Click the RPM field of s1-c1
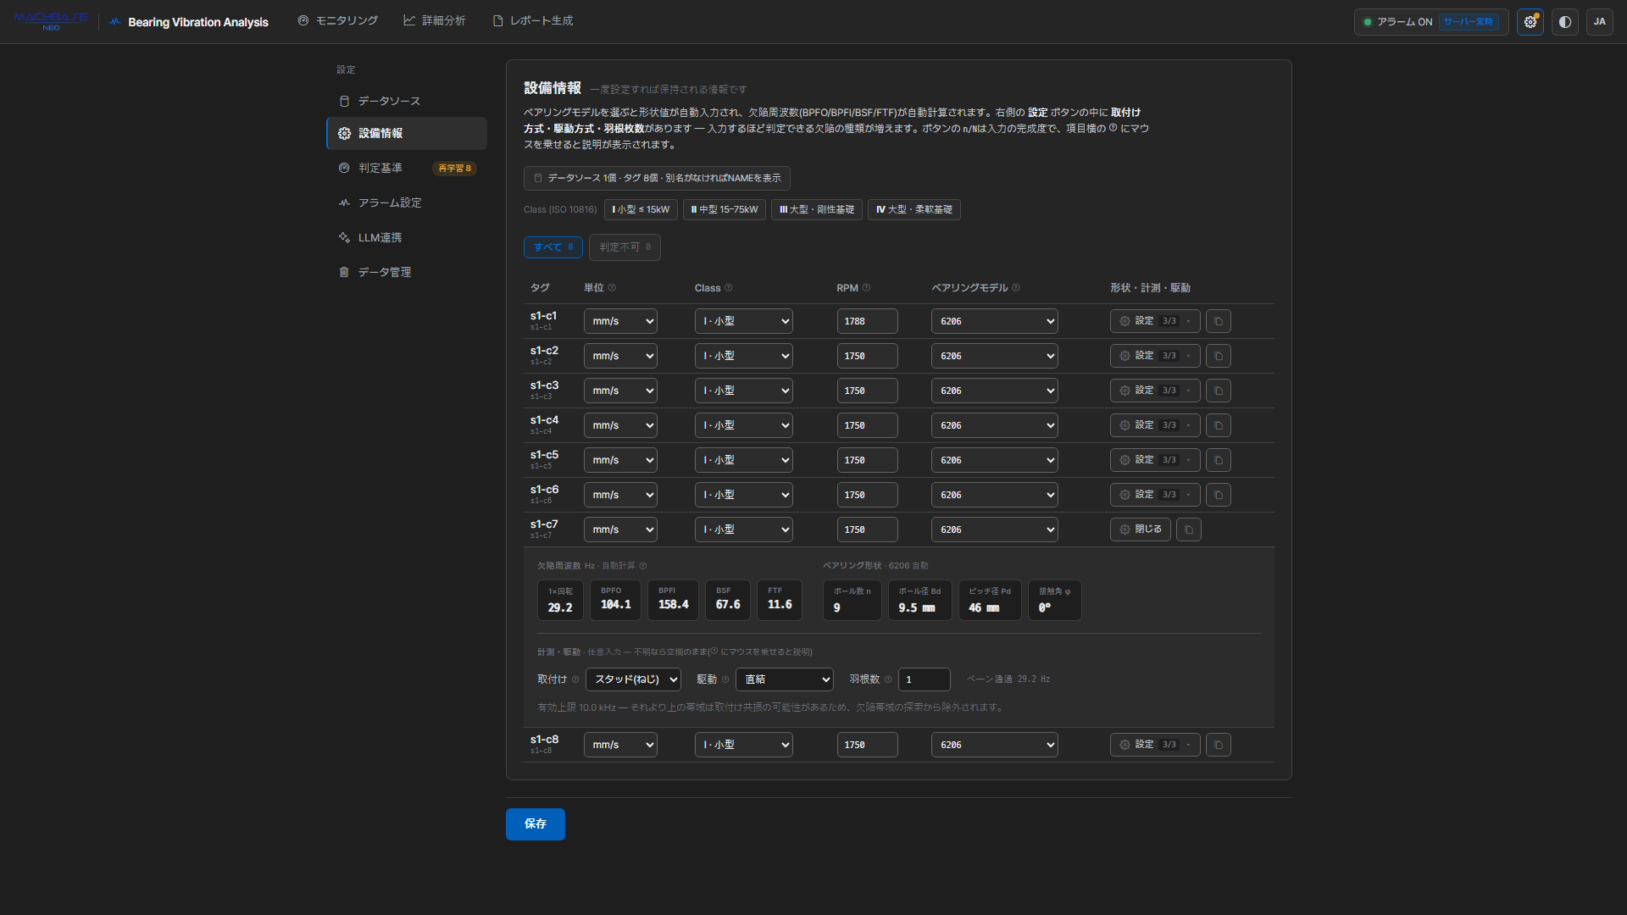1627x915 pixels. (867, 321)
